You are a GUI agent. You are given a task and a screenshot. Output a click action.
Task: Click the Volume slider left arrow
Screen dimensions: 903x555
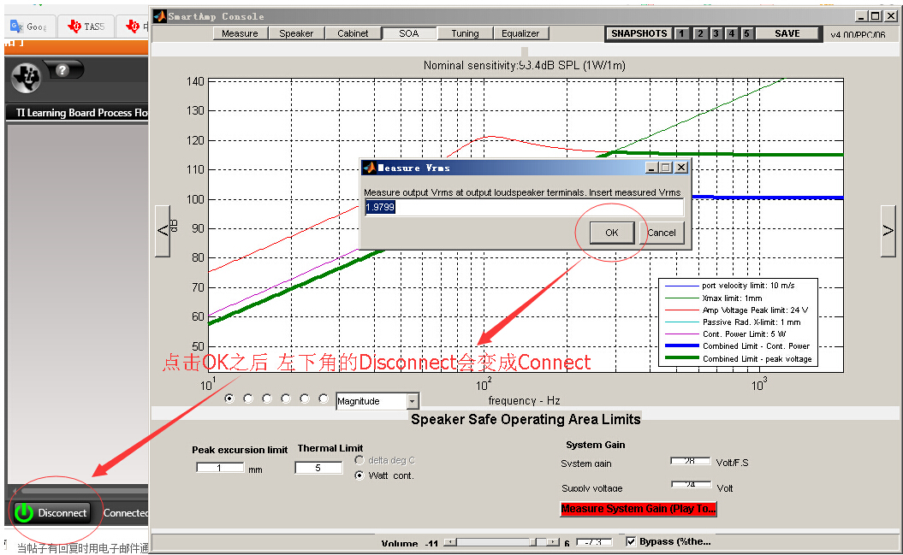(449, 542)
